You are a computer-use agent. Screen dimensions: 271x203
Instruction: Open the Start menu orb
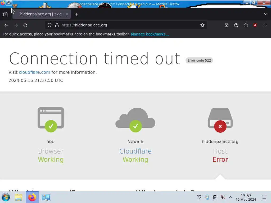6,197
